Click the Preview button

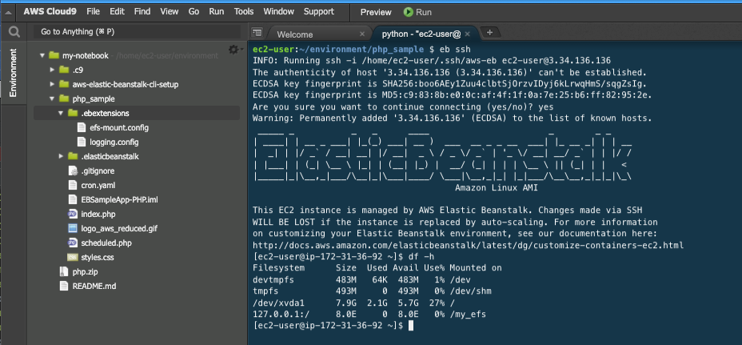pos(376,12)
